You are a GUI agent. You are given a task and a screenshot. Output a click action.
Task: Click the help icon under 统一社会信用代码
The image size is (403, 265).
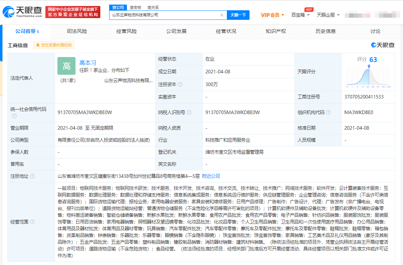(x=14, y=116)
